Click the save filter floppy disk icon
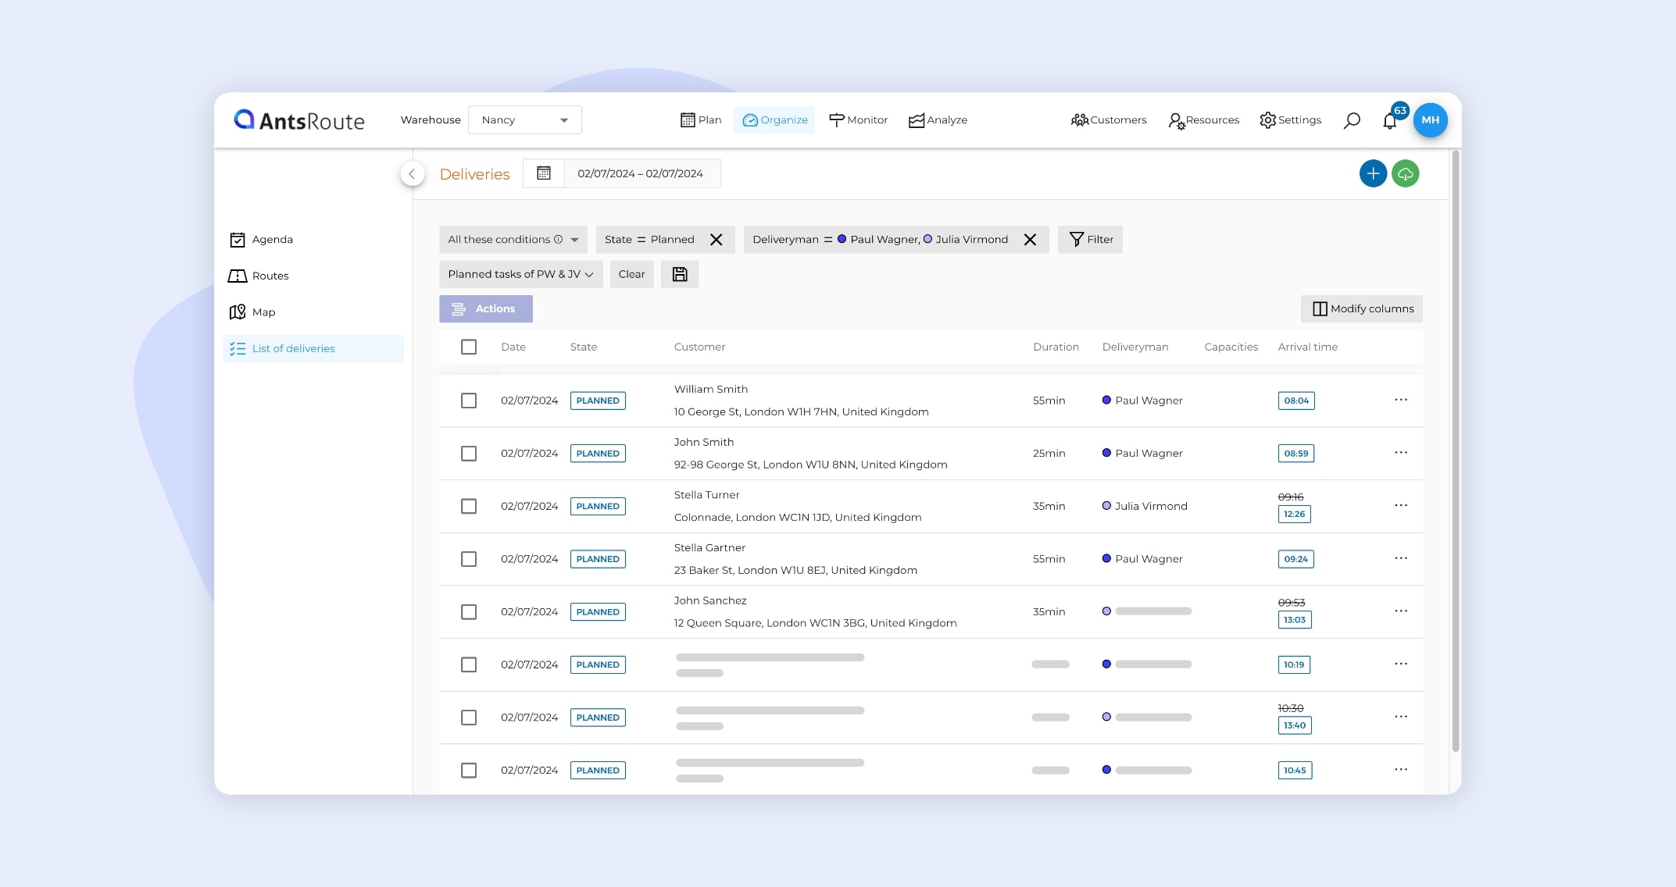This screenshot has width=1676, height=887. pyautogui.click(x=679, y=274)
